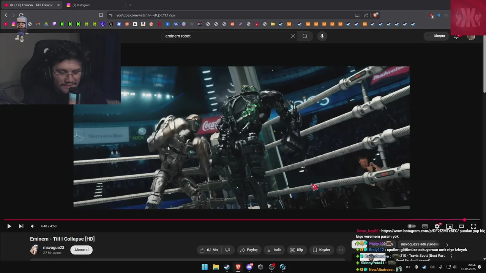
Task: Open YouTube notifications bell
Action: point(457,36)
